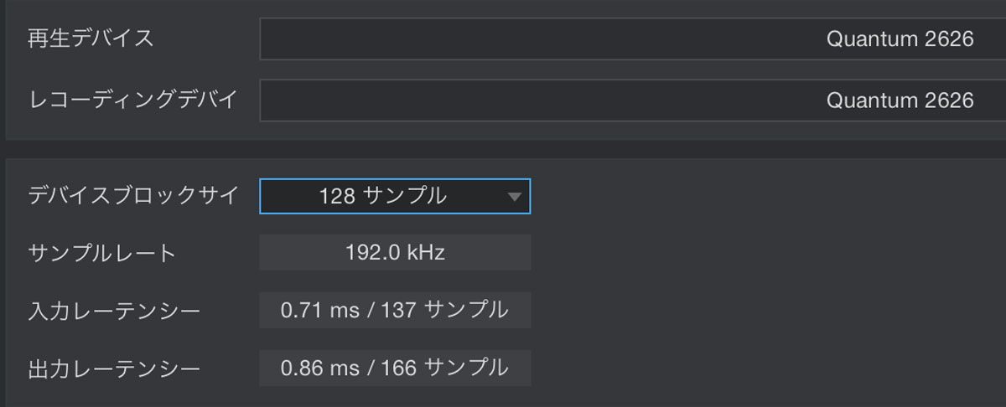Click the 192.0 kHz sample rate field
Viewport: 1006px width, 407px height.
pyautogui.click(x=395, y=253)
